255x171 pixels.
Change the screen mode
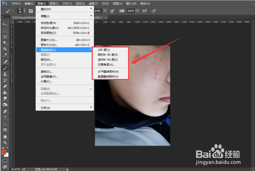[5, 167]
